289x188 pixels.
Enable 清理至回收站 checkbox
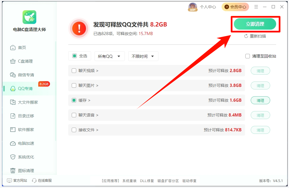click(x=248, y=56)
